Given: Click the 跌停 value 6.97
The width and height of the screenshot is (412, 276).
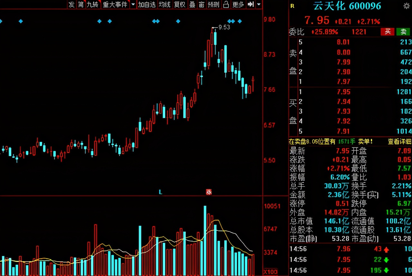Looking at the screenshot, I should [x=404, y=203].
